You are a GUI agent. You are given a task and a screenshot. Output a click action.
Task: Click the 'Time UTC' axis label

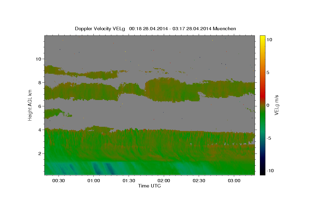[149, 186]
